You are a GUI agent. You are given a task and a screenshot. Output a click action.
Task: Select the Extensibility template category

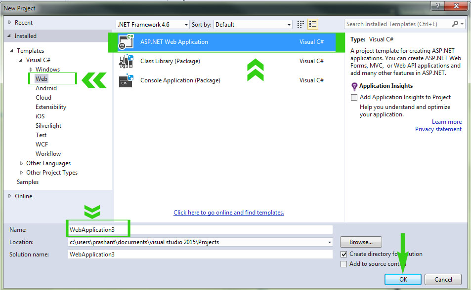[x=51, y=107]
